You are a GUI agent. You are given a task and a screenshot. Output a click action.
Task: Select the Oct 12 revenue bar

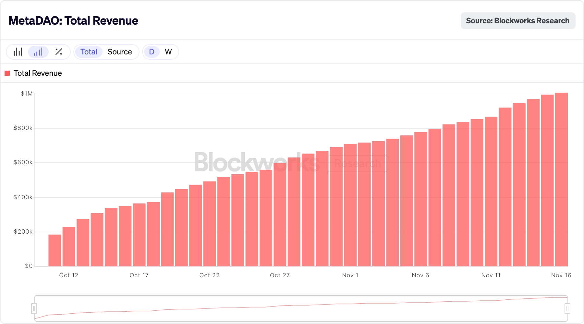click(x=69, y=247)
